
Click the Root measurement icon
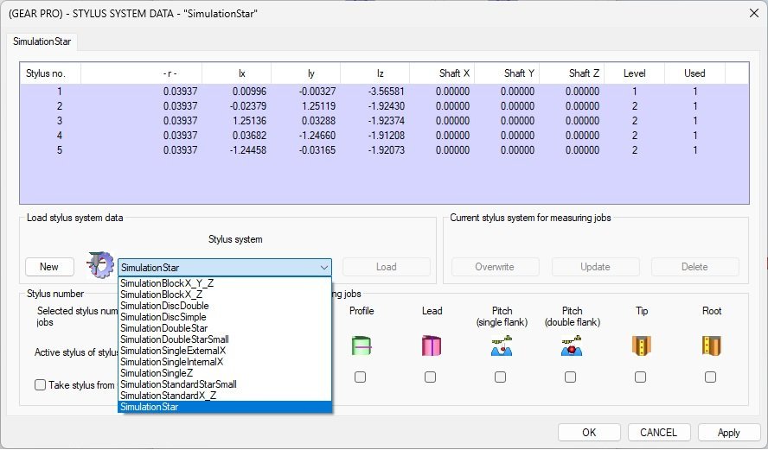[x=710, y=346]
